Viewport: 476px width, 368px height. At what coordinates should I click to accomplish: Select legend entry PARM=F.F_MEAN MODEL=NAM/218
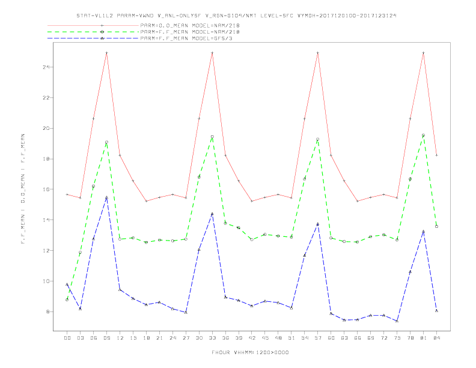pyautogui.click(x=190, y=32)
